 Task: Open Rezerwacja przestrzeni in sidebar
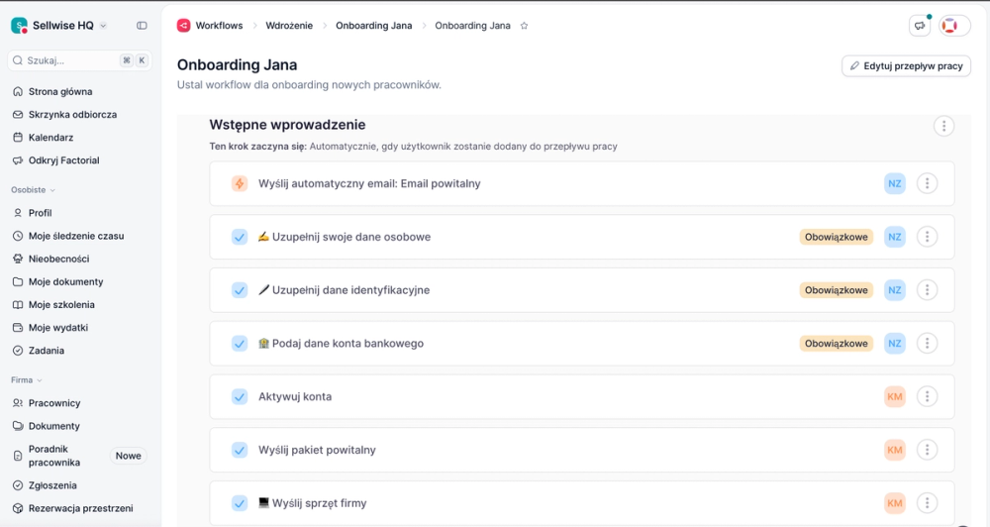79,508
